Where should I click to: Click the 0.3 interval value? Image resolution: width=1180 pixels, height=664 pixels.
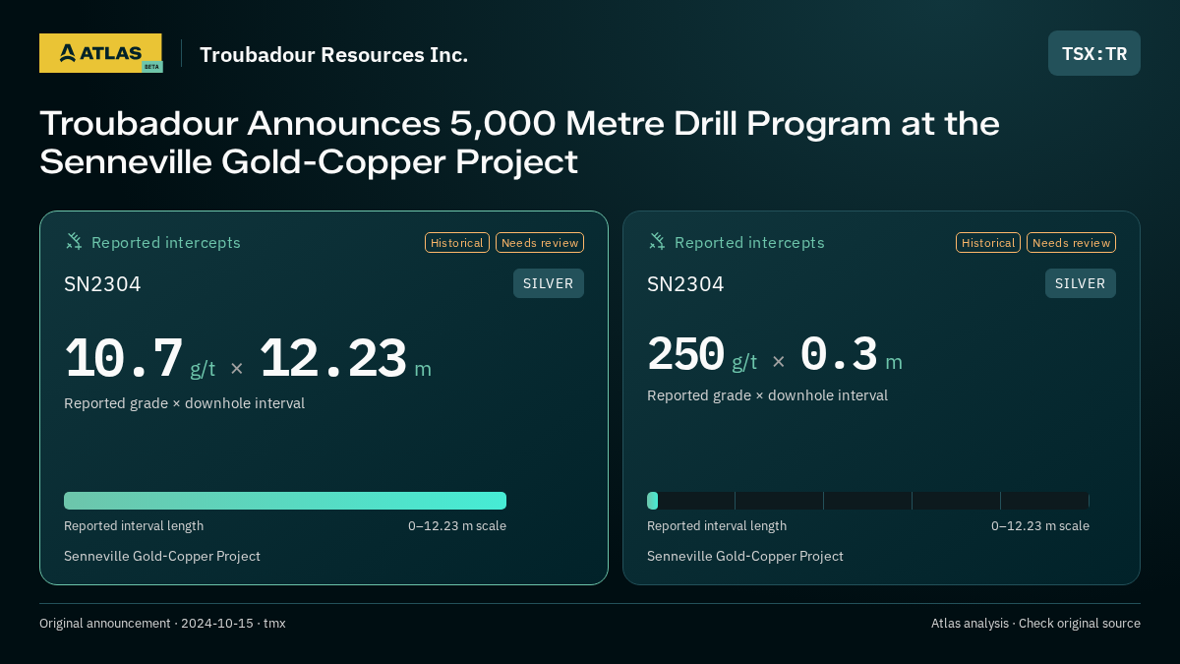coord(839,355)
